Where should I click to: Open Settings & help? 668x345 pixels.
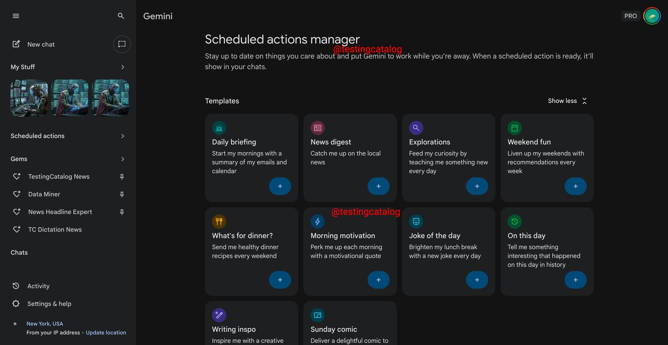49,304
